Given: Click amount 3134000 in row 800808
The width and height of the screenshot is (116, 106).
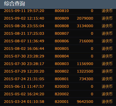Looking at the screenshot, I should (85, 26).
